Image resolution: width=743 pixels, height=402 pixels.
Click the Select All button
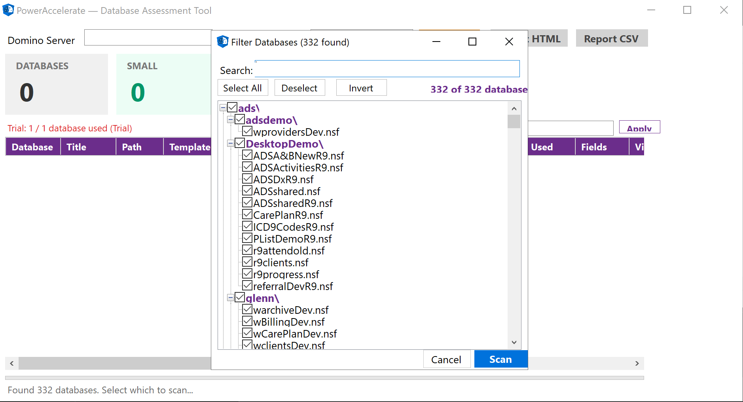tap(243, 87)
